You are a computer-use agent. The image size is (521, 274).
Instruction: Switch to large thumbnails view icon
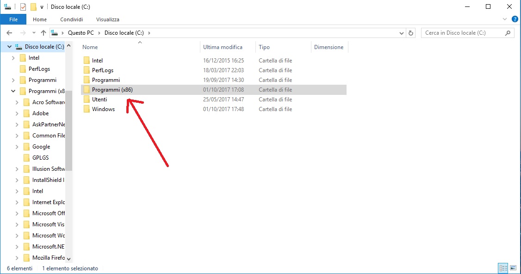pos(513,268)
